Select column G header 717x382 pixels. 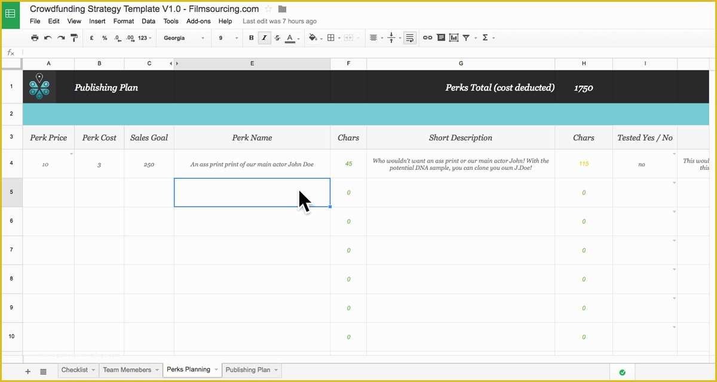pyautogui.click(x=461, y=63)
